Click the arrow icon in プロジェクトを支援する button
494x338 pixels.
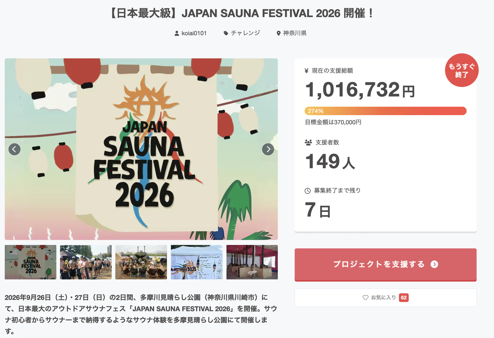(x=434, y=264)
